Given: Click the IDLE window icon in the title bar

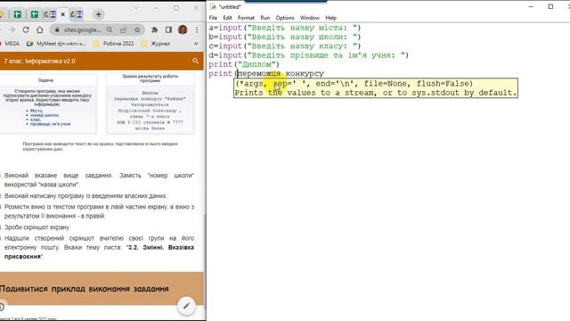Looking at the screenshot, I should (213, 6).
